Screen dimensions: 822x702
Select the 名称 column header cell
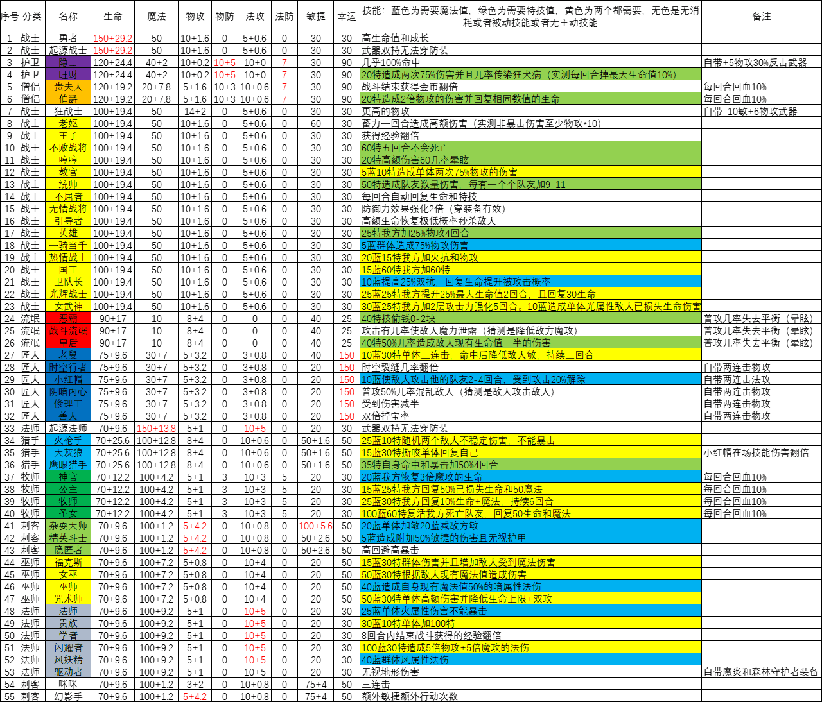68,16
